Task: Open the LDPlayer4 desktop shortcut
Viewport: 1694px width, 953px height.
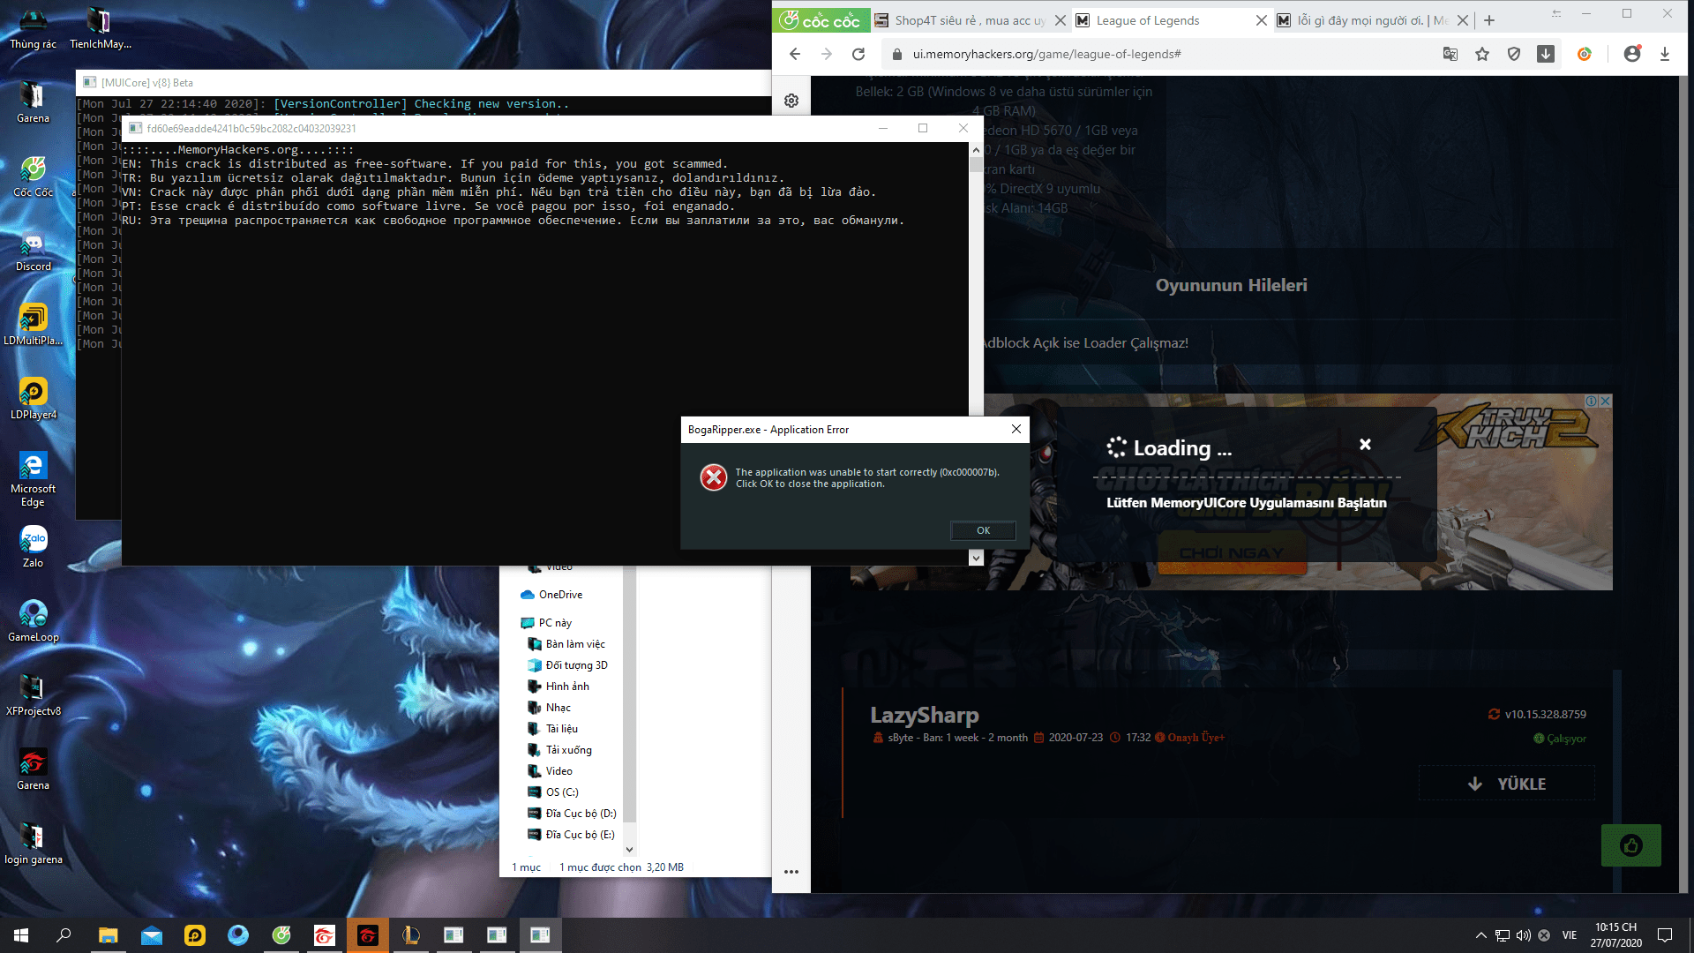Action: coord(33,399)
